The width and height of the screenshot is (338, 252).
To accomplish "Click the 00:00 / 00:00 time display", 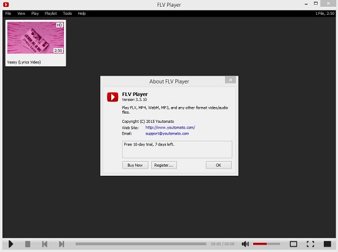I will tap(222, 244).
